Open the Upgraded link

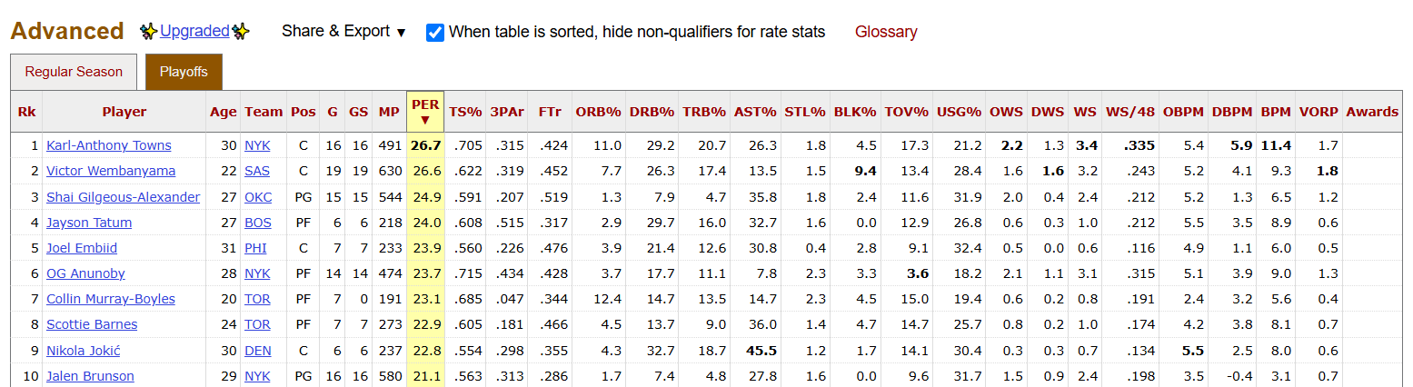pos(194,31)
